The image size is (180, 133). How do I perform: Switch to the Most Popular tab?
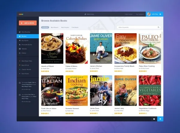(65, 27)
